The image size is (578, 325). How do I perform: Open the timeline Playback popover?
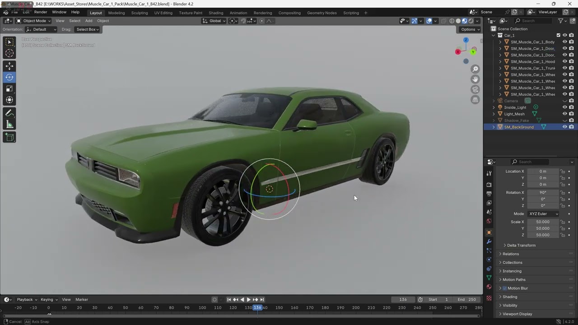click(27, 300)
